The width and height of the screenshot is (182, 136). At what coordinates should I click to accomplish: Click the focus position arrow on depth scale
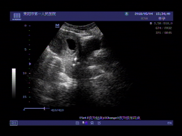point(30,64)
